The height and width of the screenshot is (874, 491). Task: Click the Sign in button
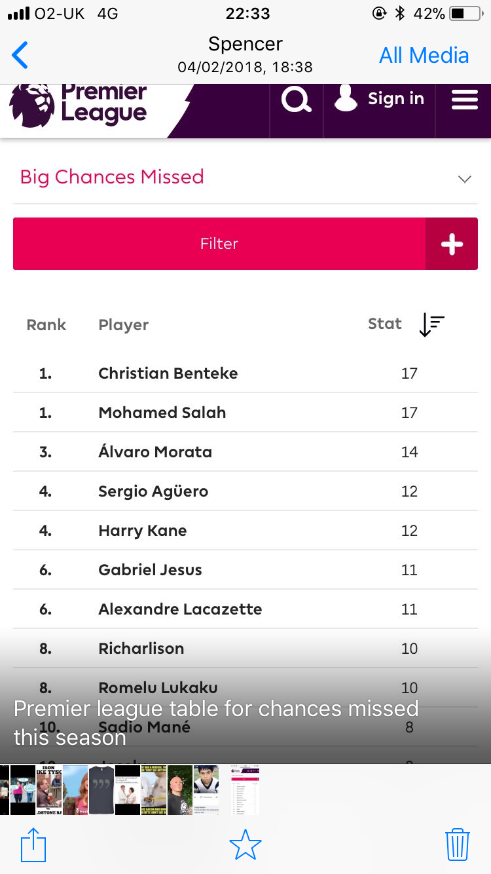380,100
